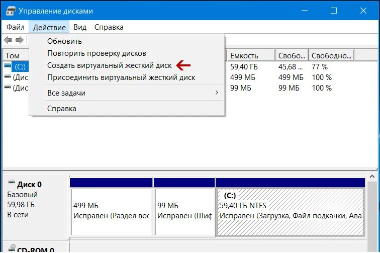Open the Файл menu

(15, 27)
